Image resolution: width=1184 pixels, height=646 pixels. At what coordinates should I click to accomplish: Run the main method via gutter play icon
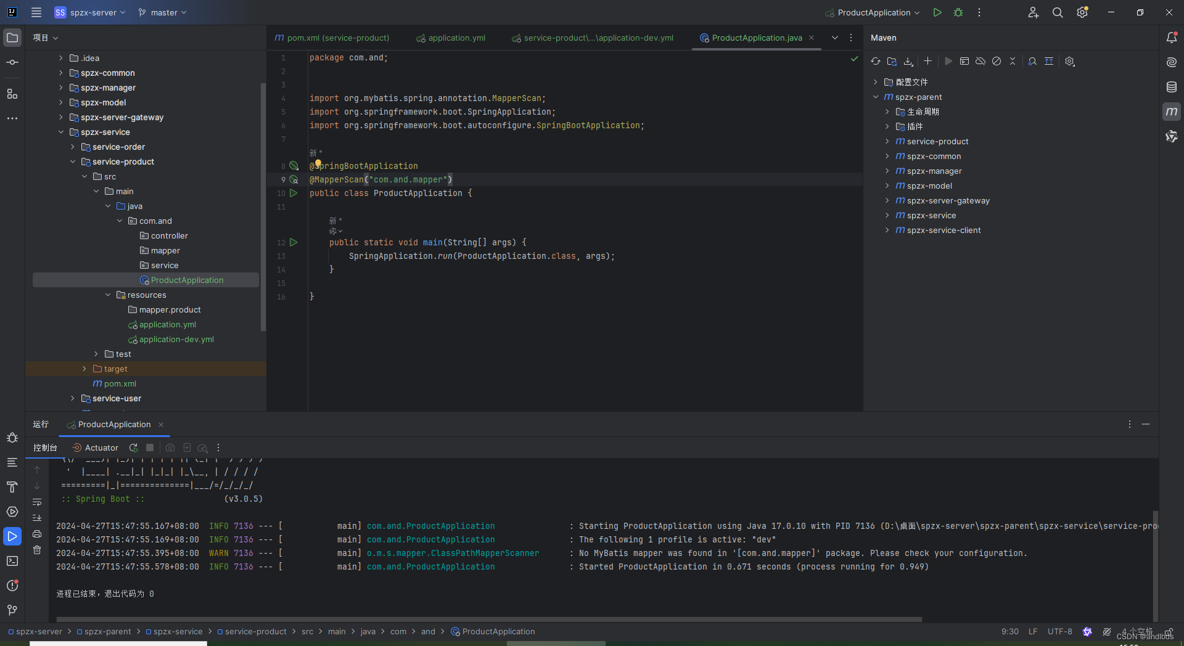click(x=294, y=242)
